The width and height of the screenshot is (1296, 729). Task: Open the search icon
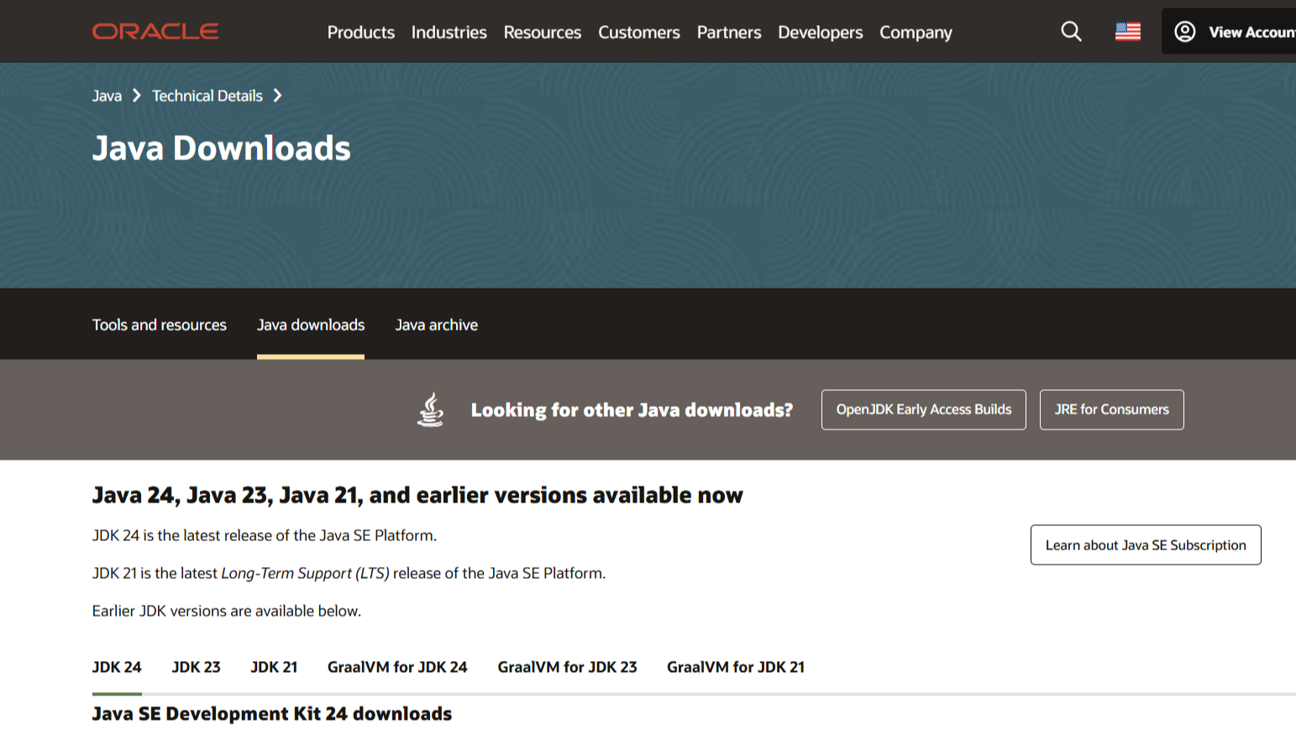point(1071,31)
